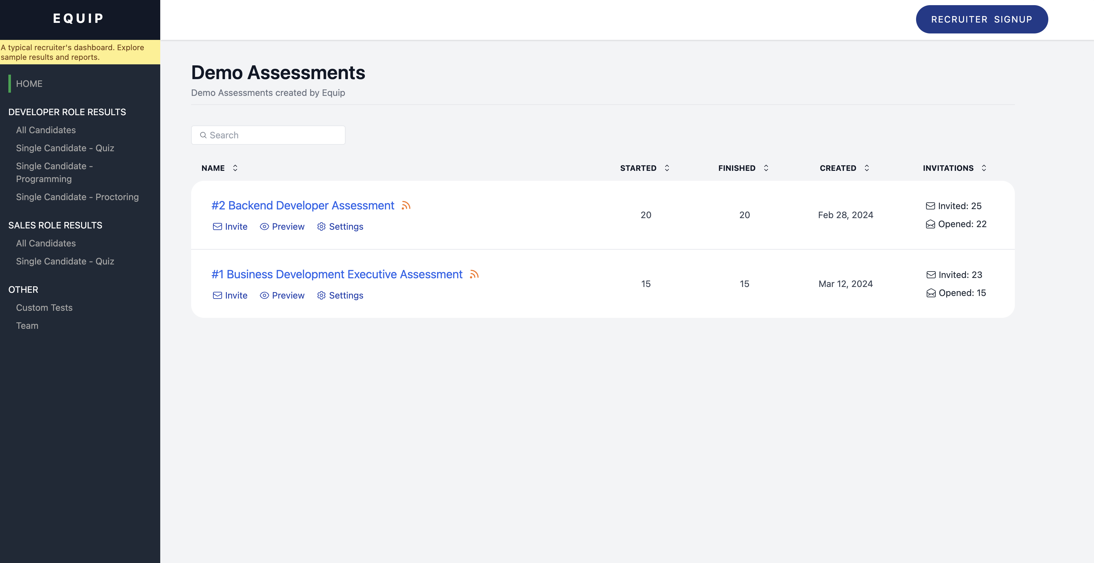Click the Feb 28, 2024 created date
Image resolution: width=1094 pixels, height=563 pixels.
pyautogui.click(x=846, y=215)
